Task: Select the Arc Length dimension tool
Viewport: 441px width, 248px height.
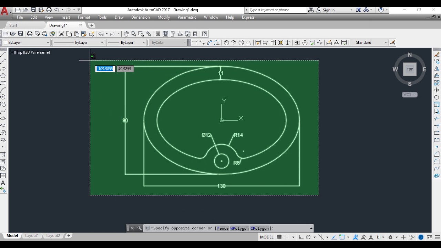Action: [x=209, y=43]
